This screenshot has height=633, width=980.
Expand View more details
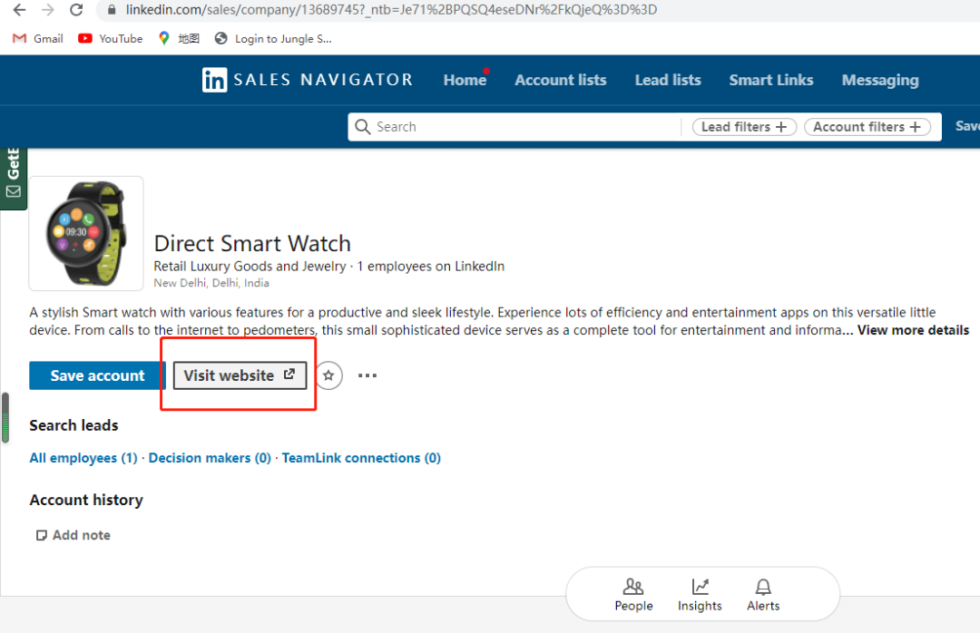(x=913, y=330)
